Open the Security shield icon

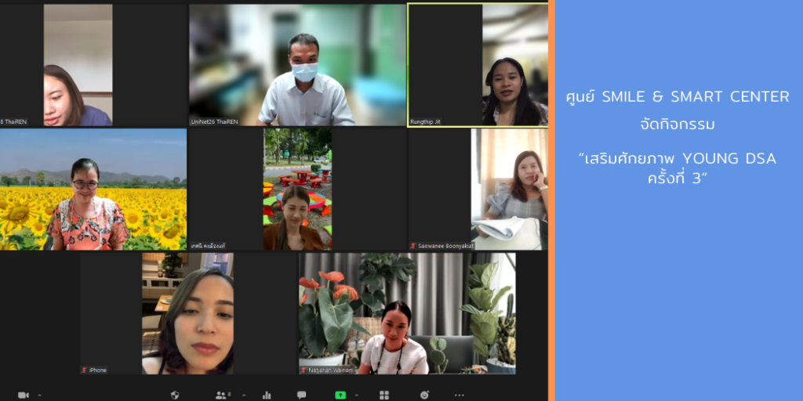click(174, 395)
